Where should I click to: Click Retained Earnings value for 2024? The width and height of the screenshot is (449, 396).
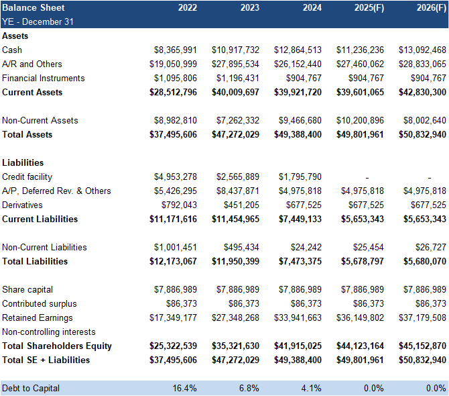pos(298,317)
